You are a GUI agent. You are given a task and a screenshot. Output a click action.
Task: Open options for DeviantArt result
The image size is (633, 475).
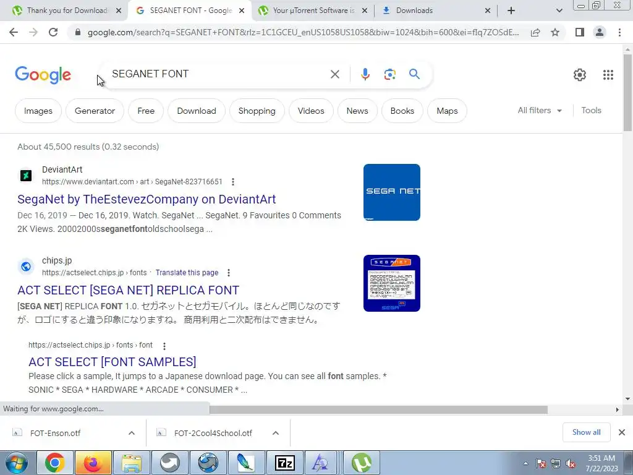click(233, 182)
